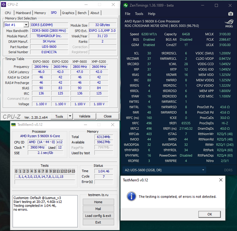Switch to the CPU tab in CPU-Z
This screenshot has width=237, height=231.
tap(8, 13)
